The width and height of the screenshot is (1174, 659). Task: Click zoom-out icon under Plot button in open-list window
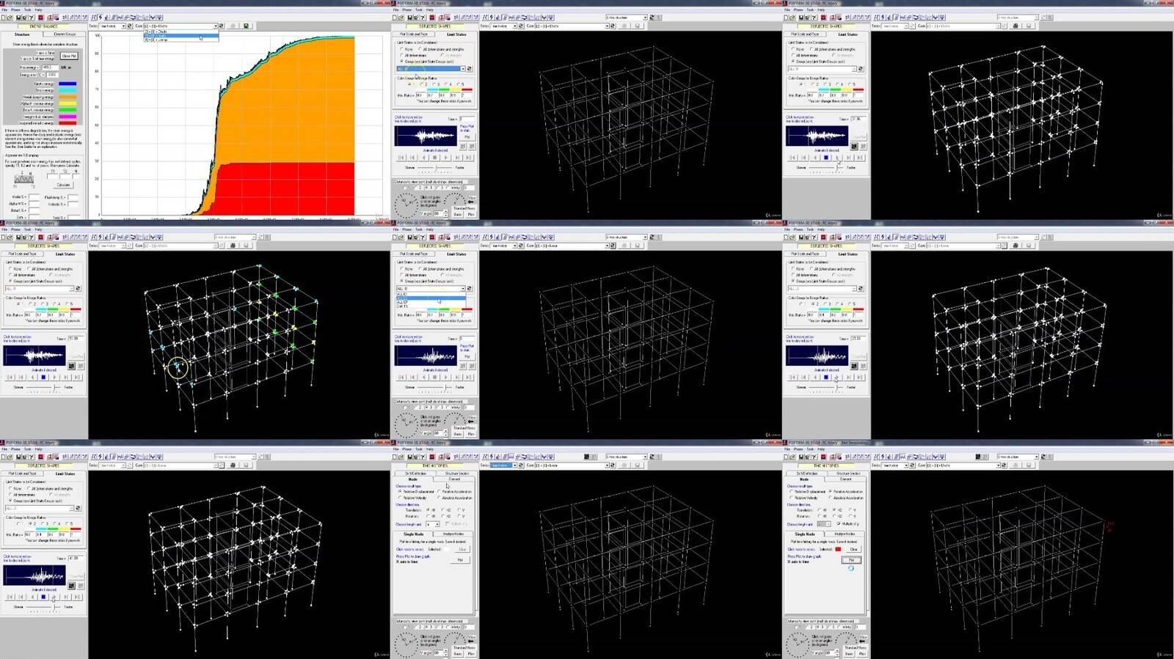click(x=472, y=366)
